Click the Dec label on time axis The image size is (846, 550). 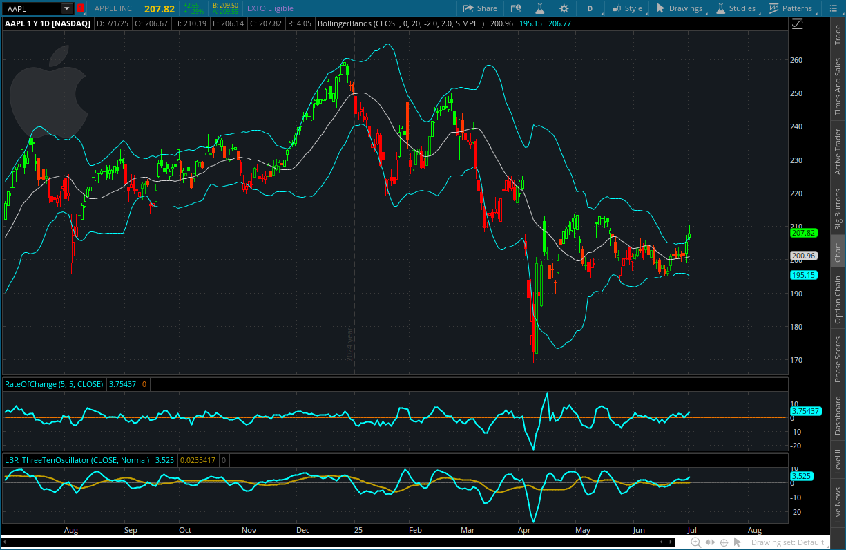(x=303, y=531)
